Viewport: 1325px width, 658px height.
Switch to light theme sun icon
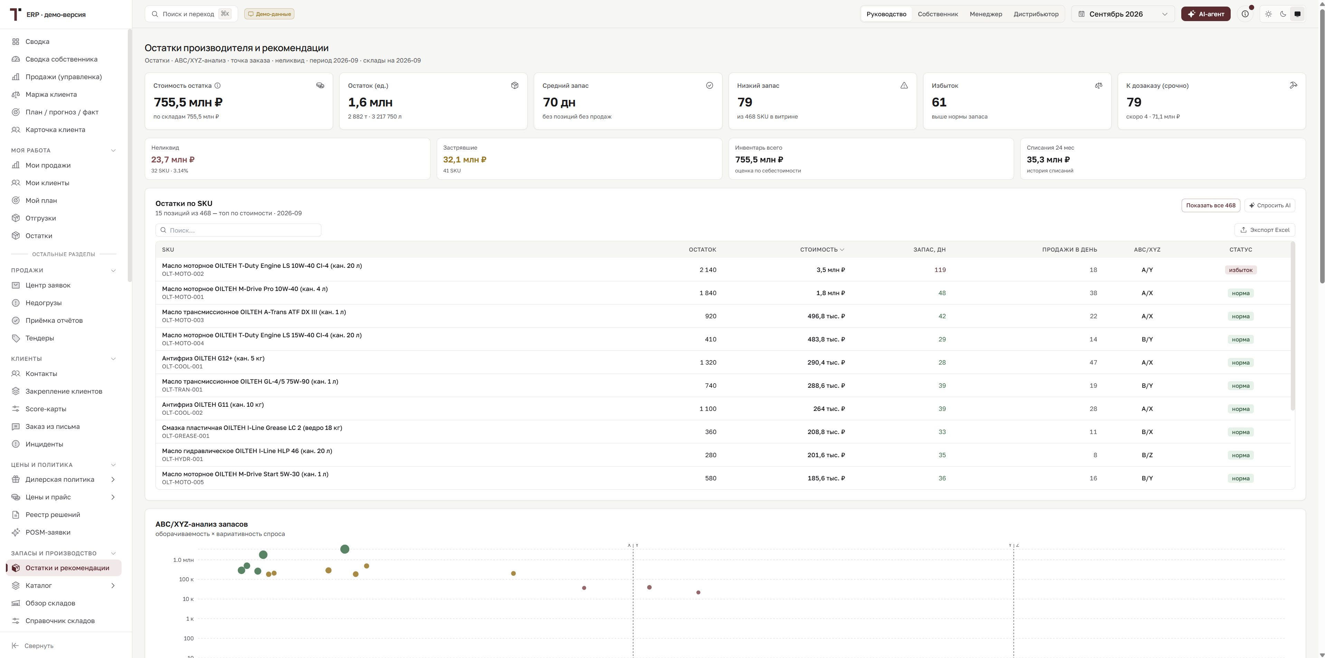pyautogui.click(x=1268, y=14)
